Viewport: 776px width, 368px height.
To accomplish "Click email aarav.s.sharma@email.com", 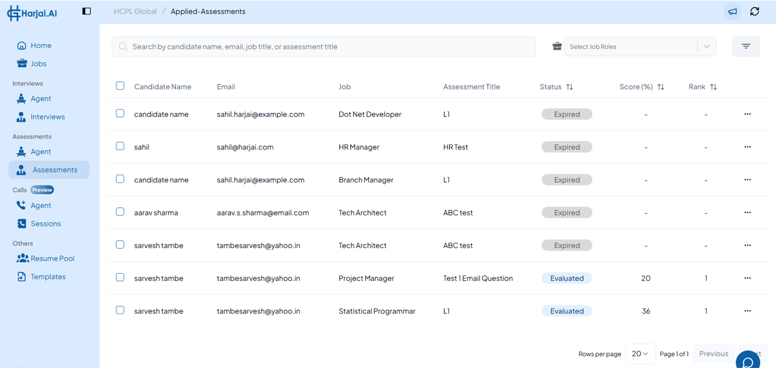I will [x=263, y=213].
